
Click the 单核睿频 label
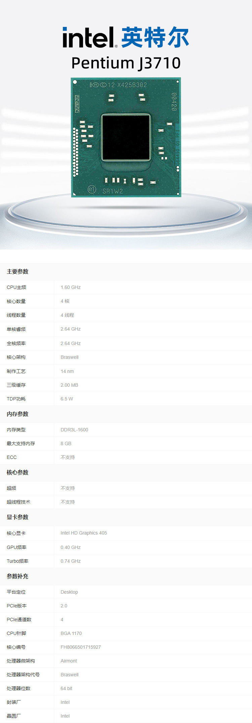click(16, 329)
